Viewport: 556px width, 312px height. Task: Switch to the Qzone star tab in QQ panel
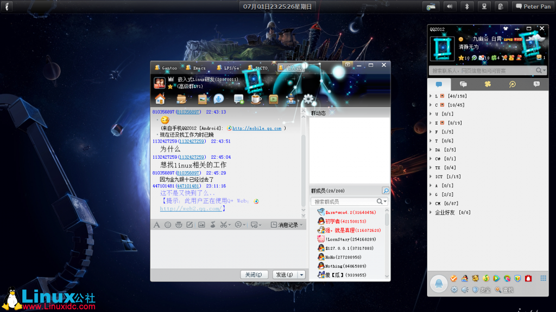click(488, 84)
